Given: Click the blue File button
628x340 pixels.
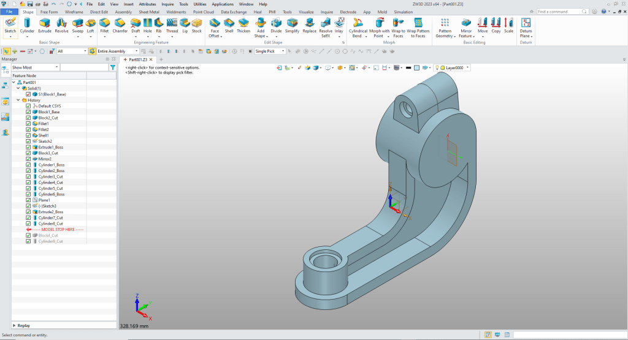Looking at the screenshot, I should (10, 12).
